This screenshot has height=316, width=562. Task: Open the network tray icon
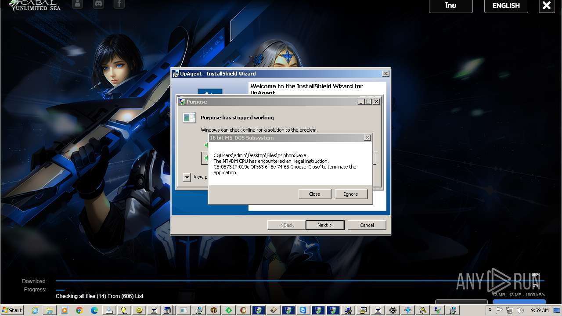click(510, 310)
